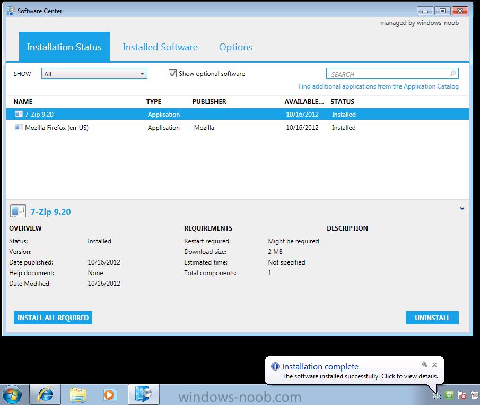Open Windows Media Player from the taskbar
The image size is (480, 405).
click(x=110, y=394)
